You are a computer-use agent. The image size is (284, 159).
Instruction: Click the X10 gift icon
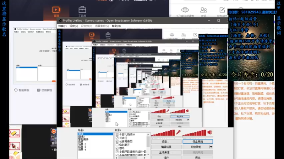coord(15,134)
